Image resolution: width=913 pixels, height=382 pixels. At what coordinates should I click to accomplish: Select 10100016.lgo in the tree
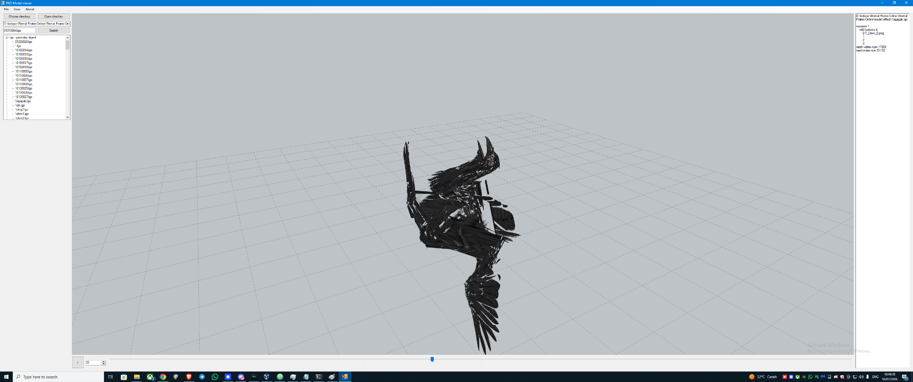coord(24,59)
